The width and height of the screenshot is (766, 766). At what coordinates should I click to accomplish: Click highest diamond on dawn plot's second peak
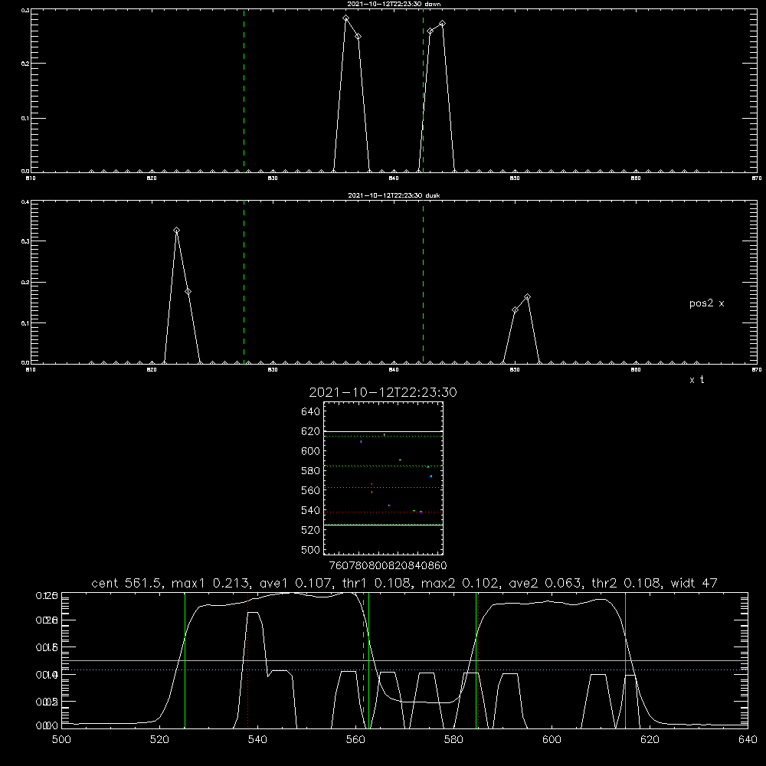442,24
